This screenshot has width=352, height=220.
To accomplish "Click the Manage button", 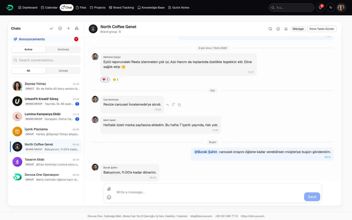I will [x=298, y=29].
